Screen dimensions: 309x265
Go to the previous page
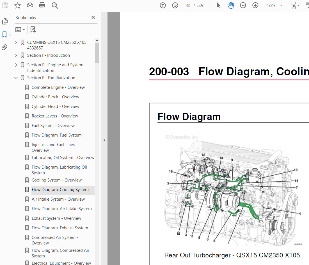(x=163, y=5)
